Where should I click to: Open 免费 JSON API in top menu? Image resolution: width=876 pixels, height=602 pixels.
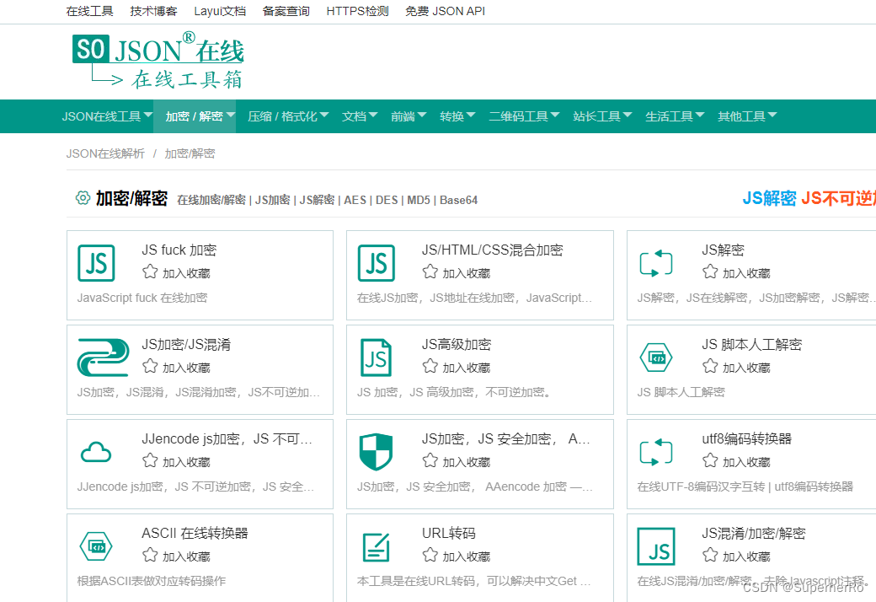click(x=446, y=11)
